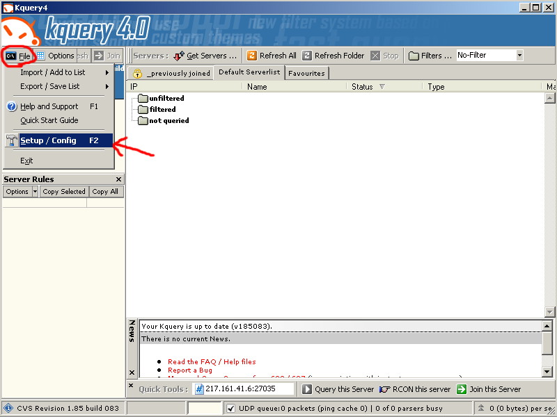
Task: Close the News panel
Action: pos(132,373)
